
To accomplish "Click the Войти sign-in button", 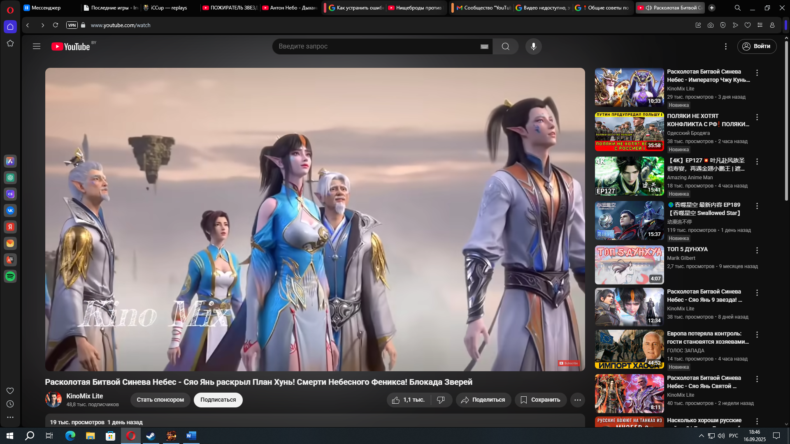I will pyautogui.click(x=757, y=46).
